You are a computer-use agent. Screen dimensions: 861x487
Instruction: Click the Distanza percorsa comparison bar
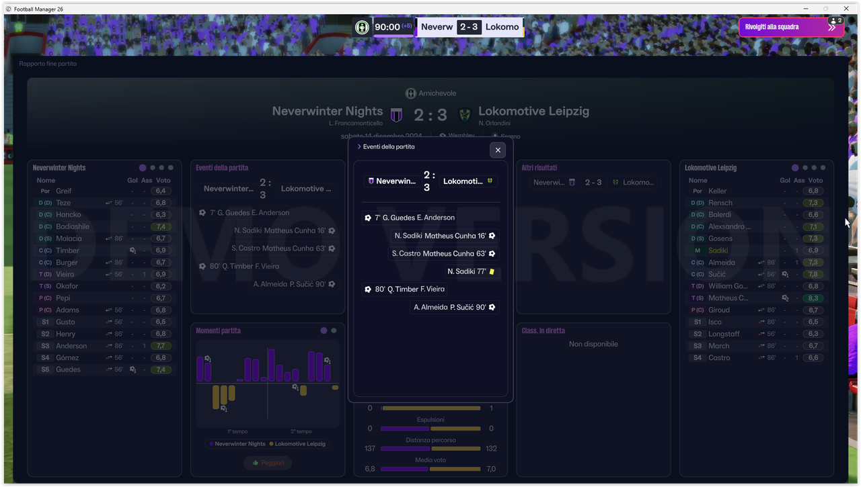(430, 449)
